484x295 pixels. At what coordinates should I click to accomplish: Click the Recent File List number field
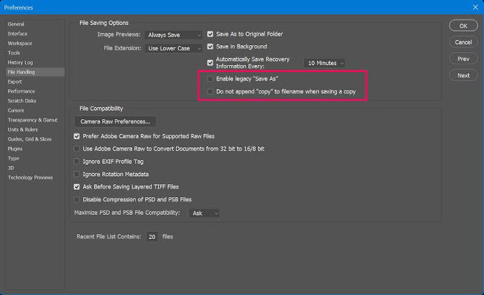click(x=152, y=237)
